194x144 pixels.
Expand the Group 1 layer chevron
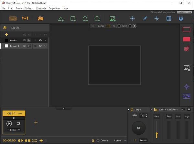(x=45, y=46)
